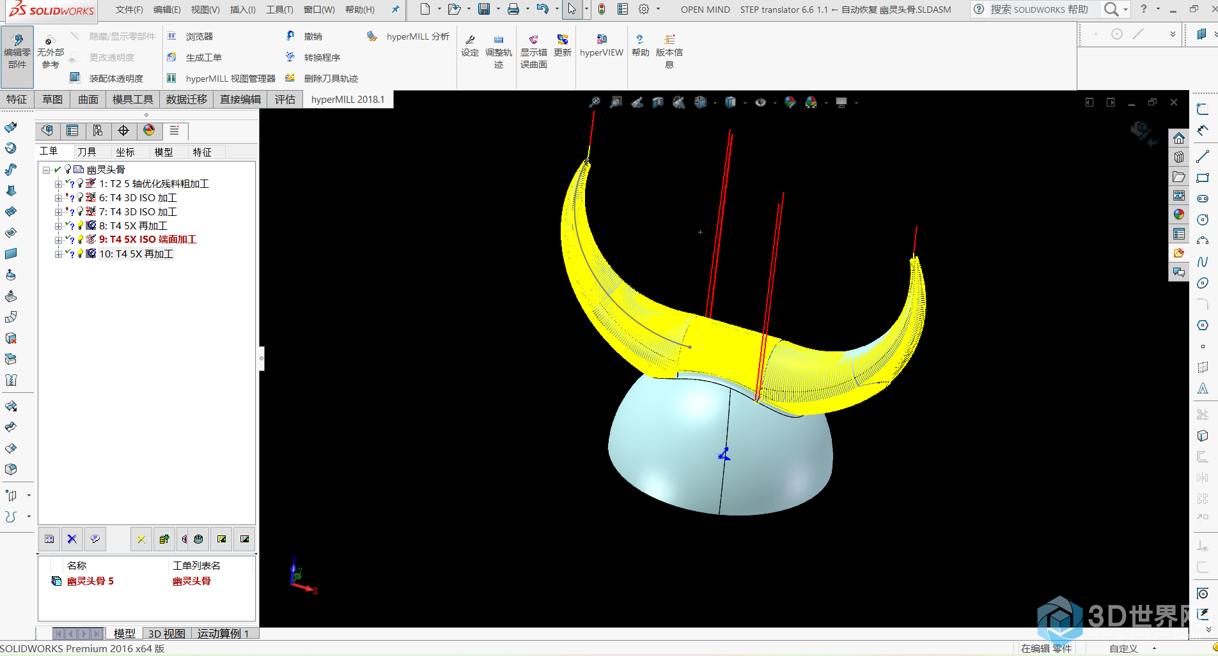
Task: Switch to the 3D 视图 bottom tab
Action: pyautogui.click(x=167, y=634)
